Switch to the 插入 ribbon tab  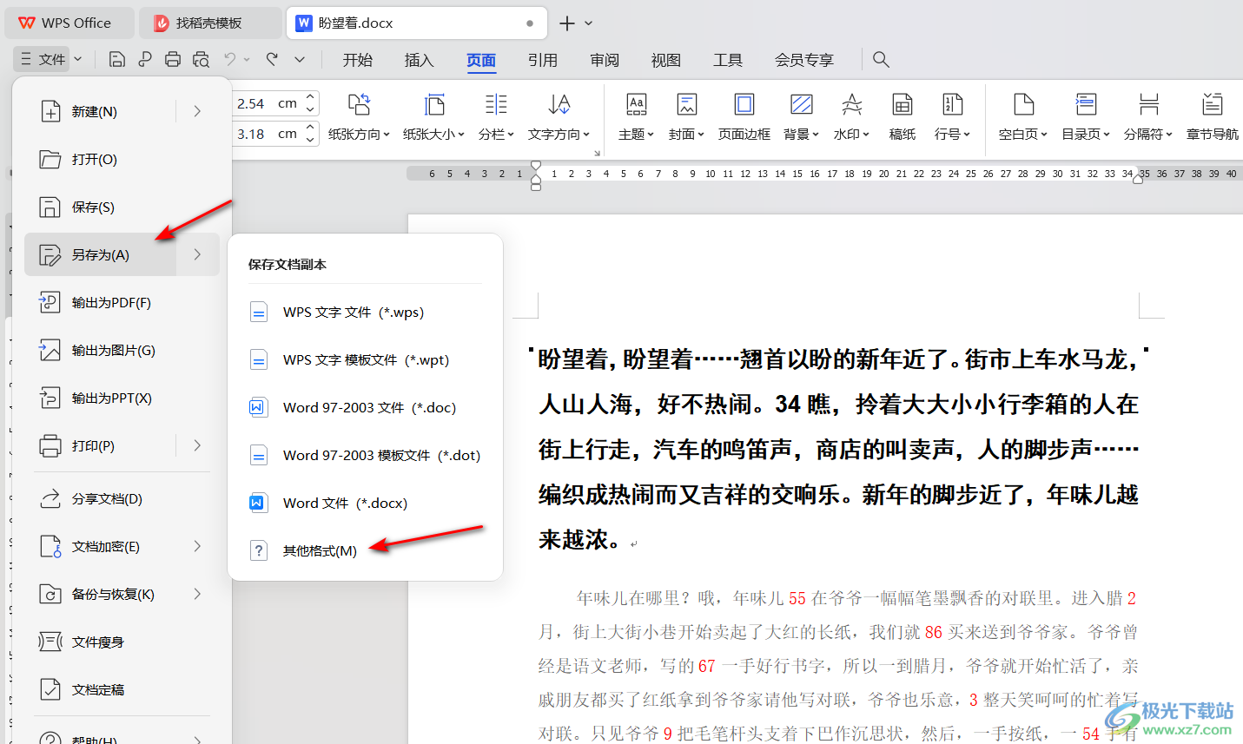[419, 60]
